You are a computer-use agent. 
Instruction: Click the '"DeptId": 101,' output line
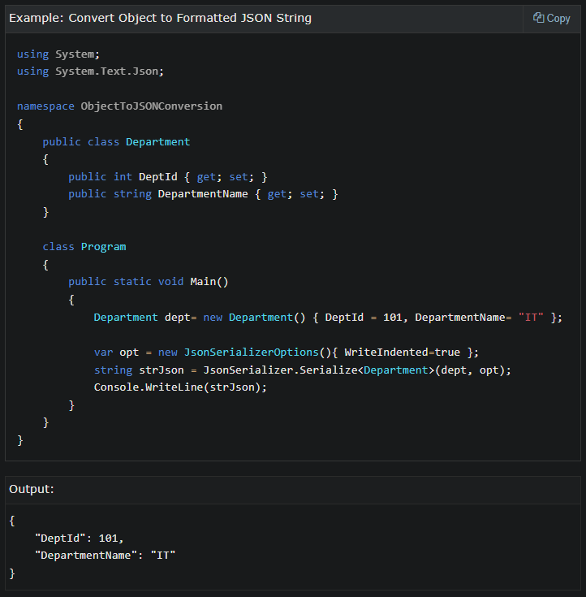[x=80, y=538]
